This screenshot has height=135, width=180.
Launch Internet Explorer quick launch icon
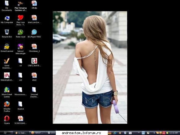(x=115, y=133)
